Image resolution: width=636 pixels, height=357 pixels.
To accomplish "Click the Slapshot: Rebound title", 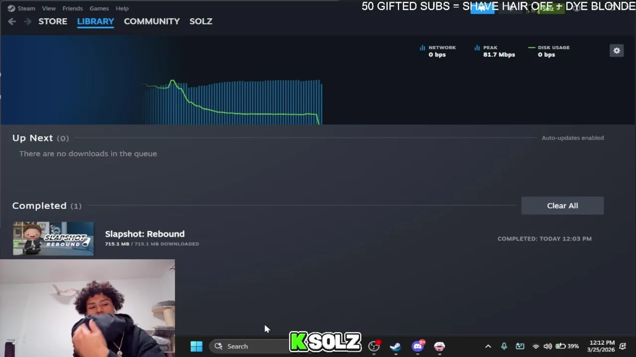I will (145, 234).
